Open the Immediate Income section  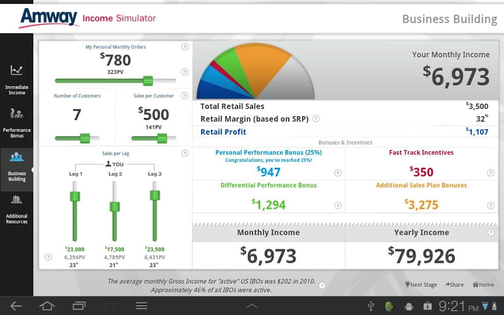[17, 80]
